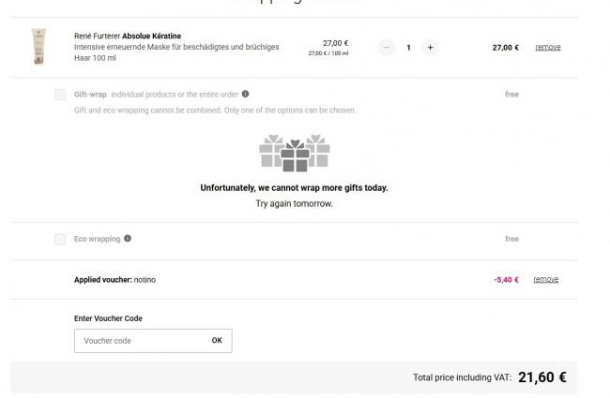Screen dimensions: 610x398
Task: Click the product description text
Action: point(176,52)
